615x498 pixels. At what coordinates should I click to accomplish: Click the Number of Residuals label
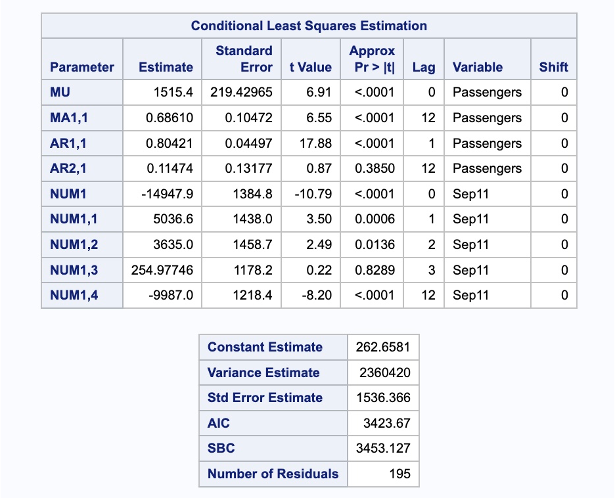[273, 474]
